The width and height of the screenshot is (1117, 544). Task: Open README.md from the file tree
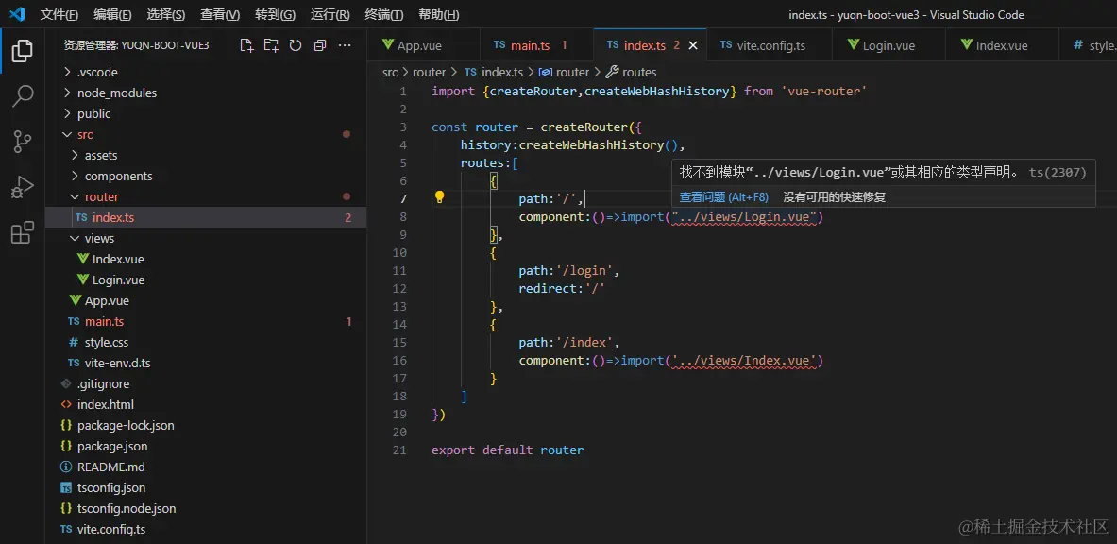[x=206, y=467]
